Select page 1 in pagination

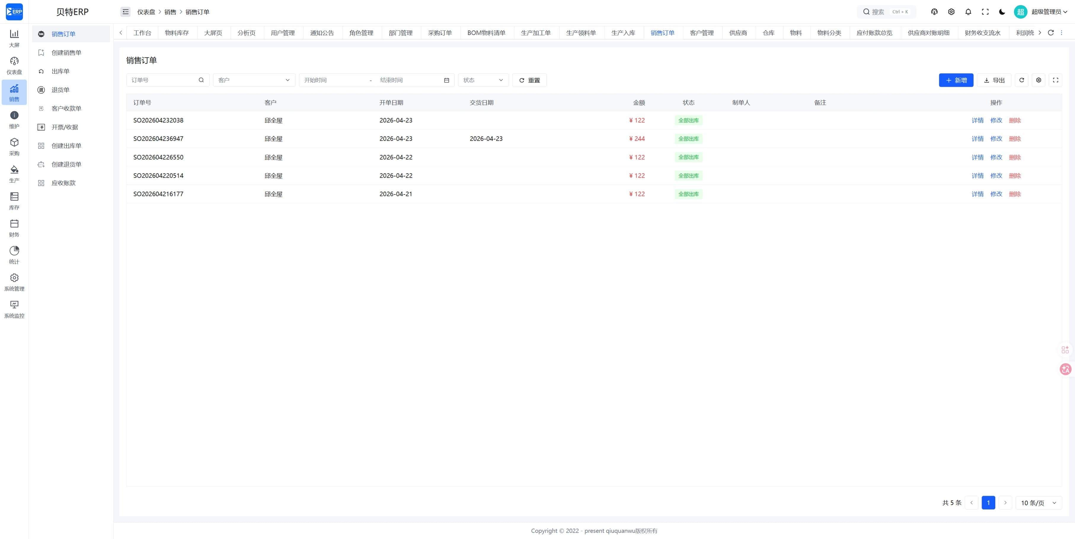988,503
